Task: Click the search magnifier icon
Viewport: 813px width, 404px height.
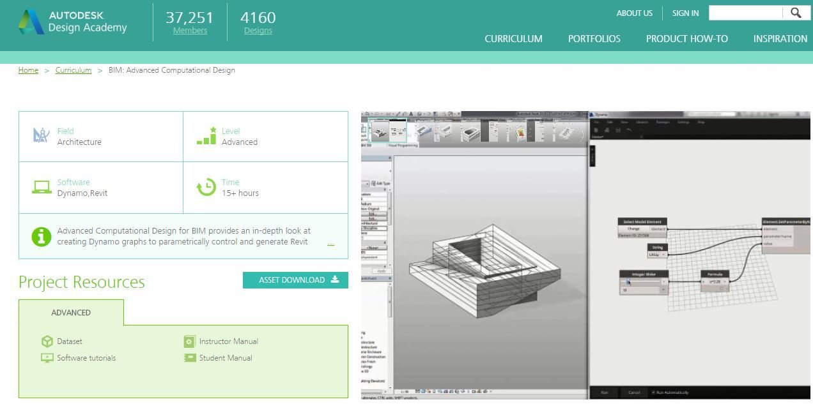Action: point(796,13)
